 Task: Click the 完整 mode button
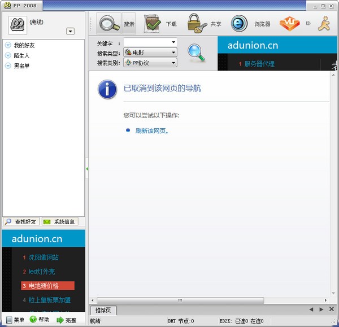pyautogui.click(x=66, y=320)
